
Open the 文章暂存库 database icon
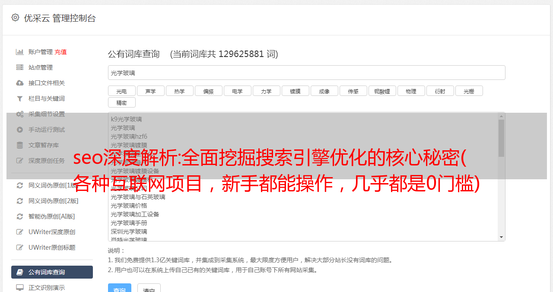(19, 145)
